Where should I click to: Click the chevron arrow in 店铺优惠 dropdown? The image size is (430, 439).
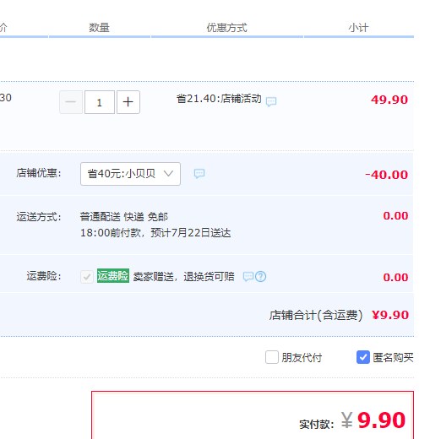(x=168, y=173)
